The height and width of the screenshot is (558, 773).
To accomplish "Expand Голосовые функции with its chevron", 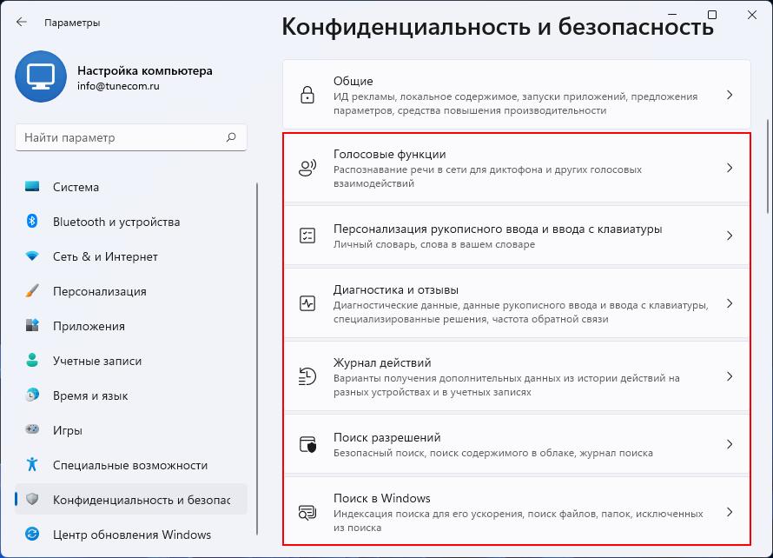I will point(730,169).
